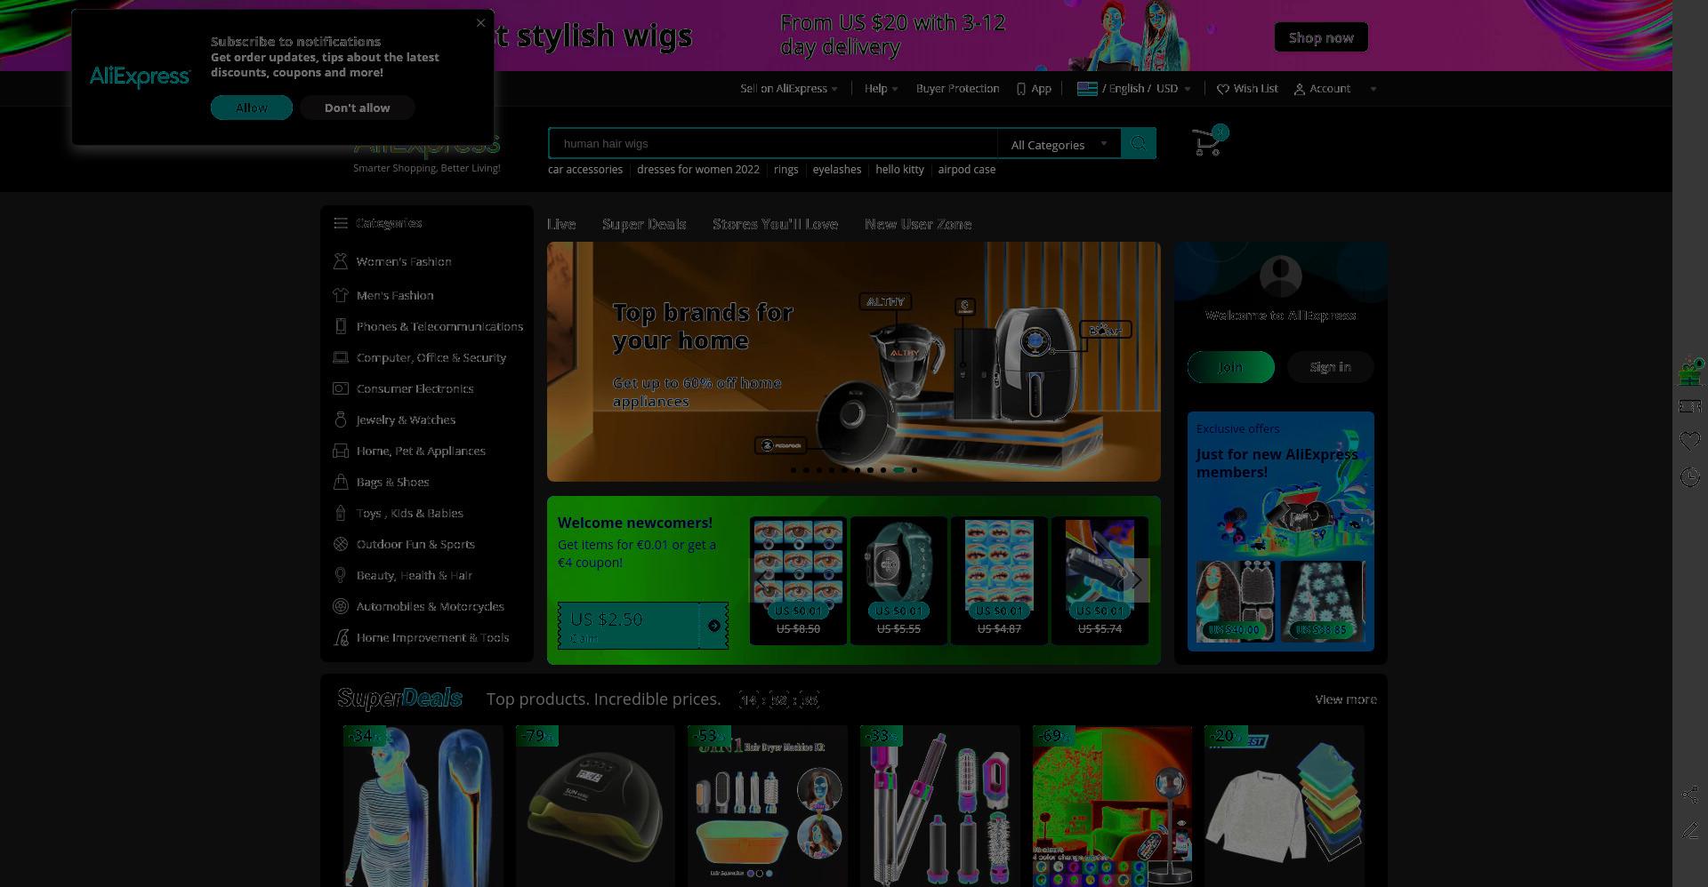1708x887 pixels.
Task: Click the coupon ticket sidebar icon
Action: (1690, 406)
